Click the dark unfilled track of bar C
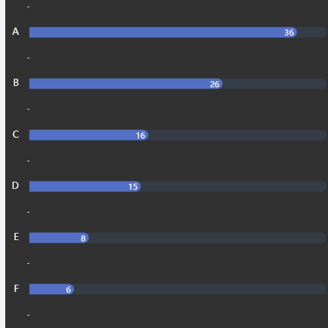Screen dimensions: 328x328 coord(237,135)
